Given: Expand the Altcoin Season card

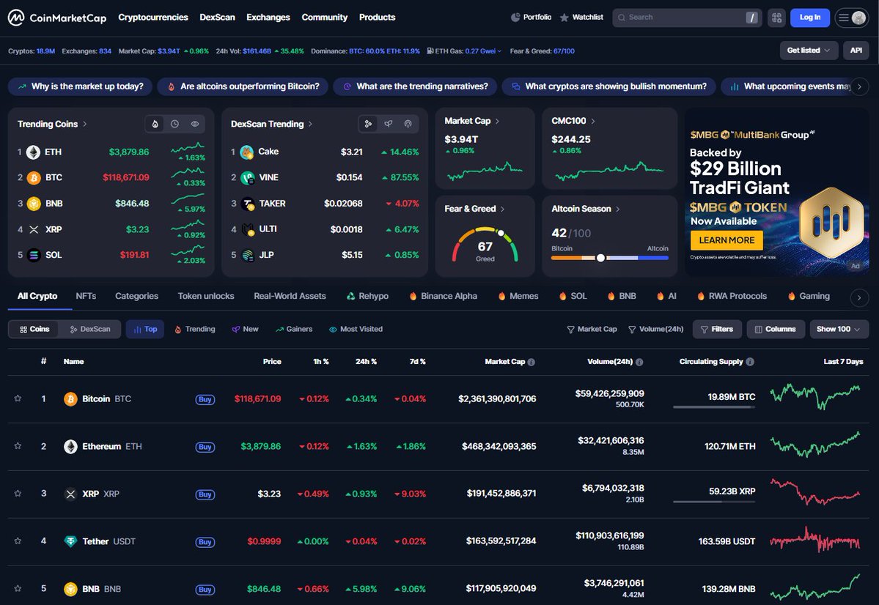Looking at the screenshot, I should pos(585,209).
